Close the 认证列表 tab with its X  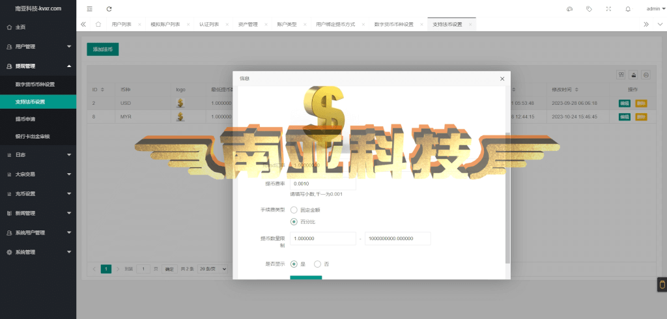click(227, 25)
